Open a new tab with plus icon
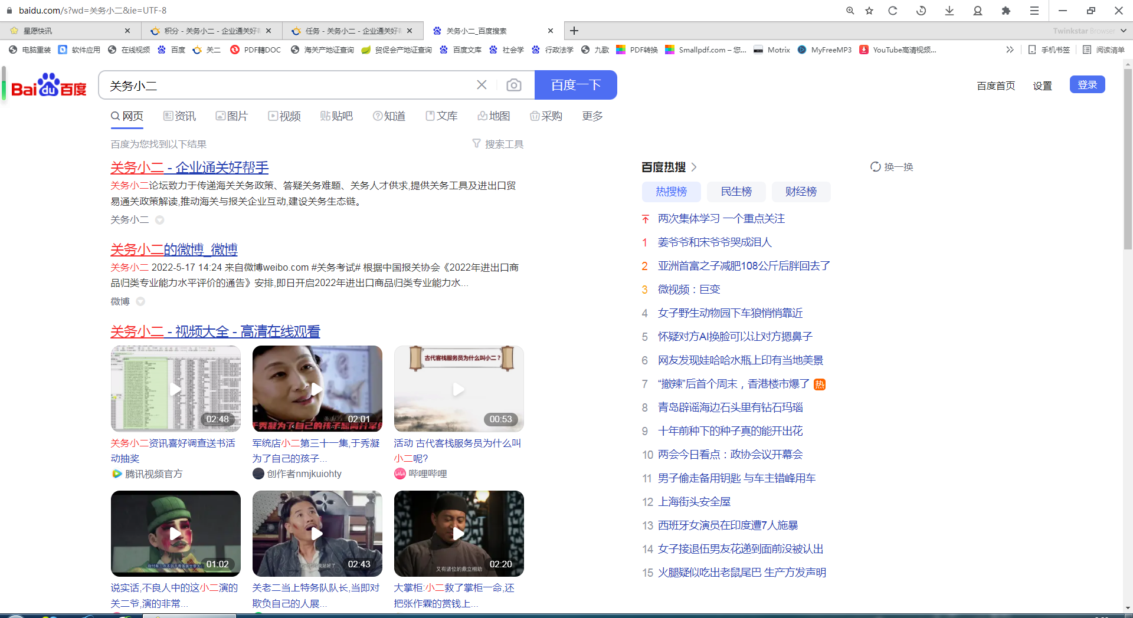1133x618 pixels. [x=574, y=31]
